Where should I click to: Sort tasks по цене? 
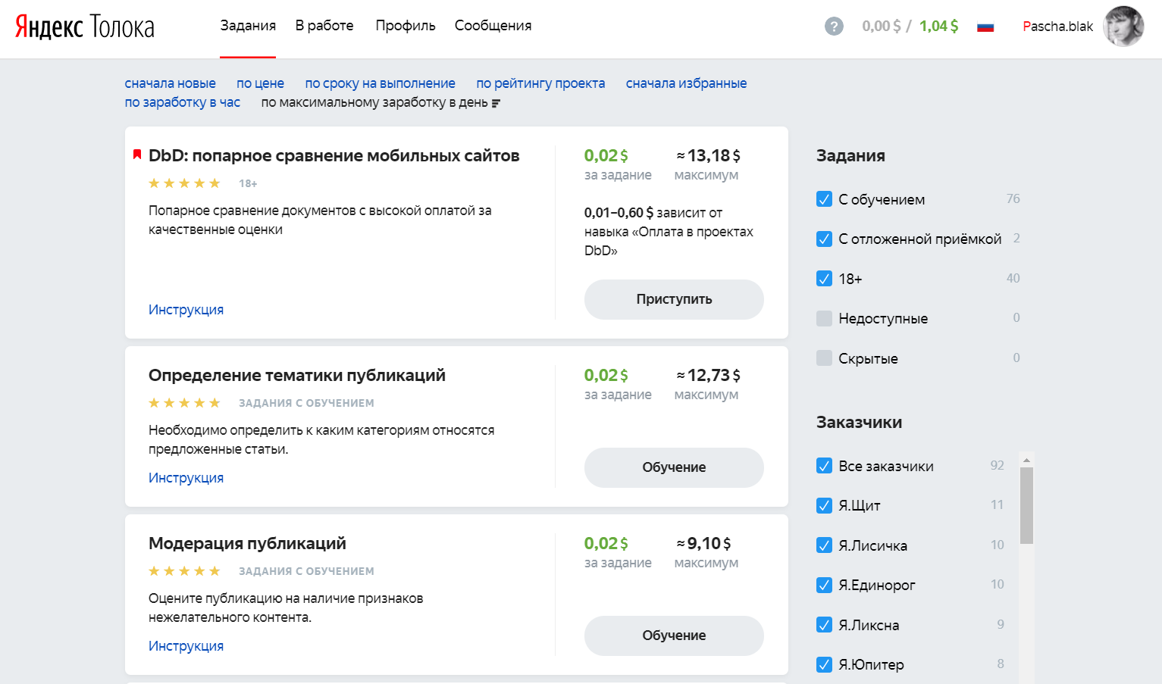pyautogui.click(x=260, y=83)
